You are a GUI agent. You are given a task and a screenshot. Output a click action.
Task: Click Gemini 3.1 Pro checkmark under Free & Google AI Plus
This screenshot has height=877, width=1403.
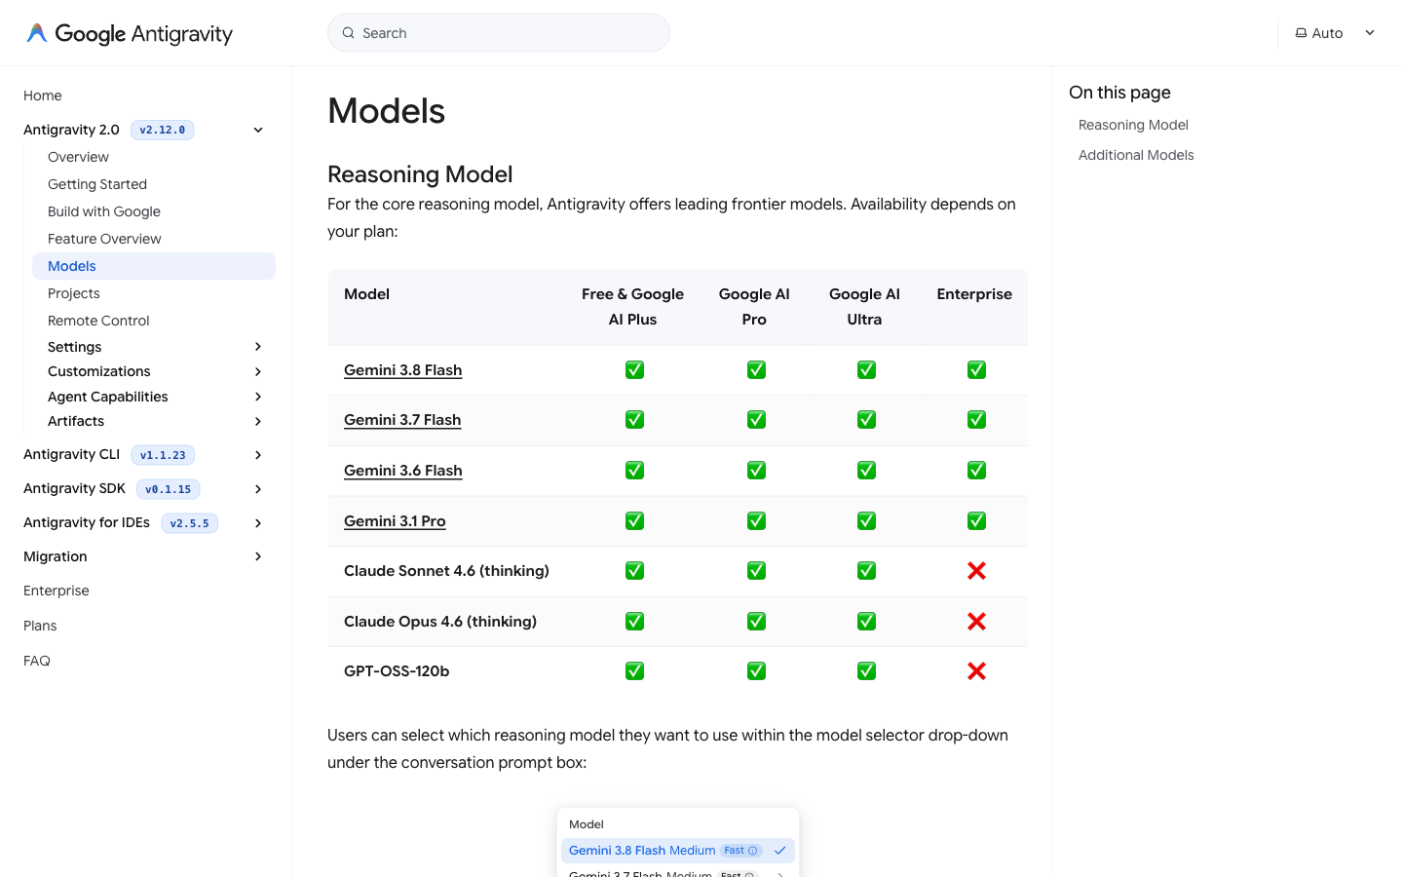pyautogui.click(x=634, y=521)
